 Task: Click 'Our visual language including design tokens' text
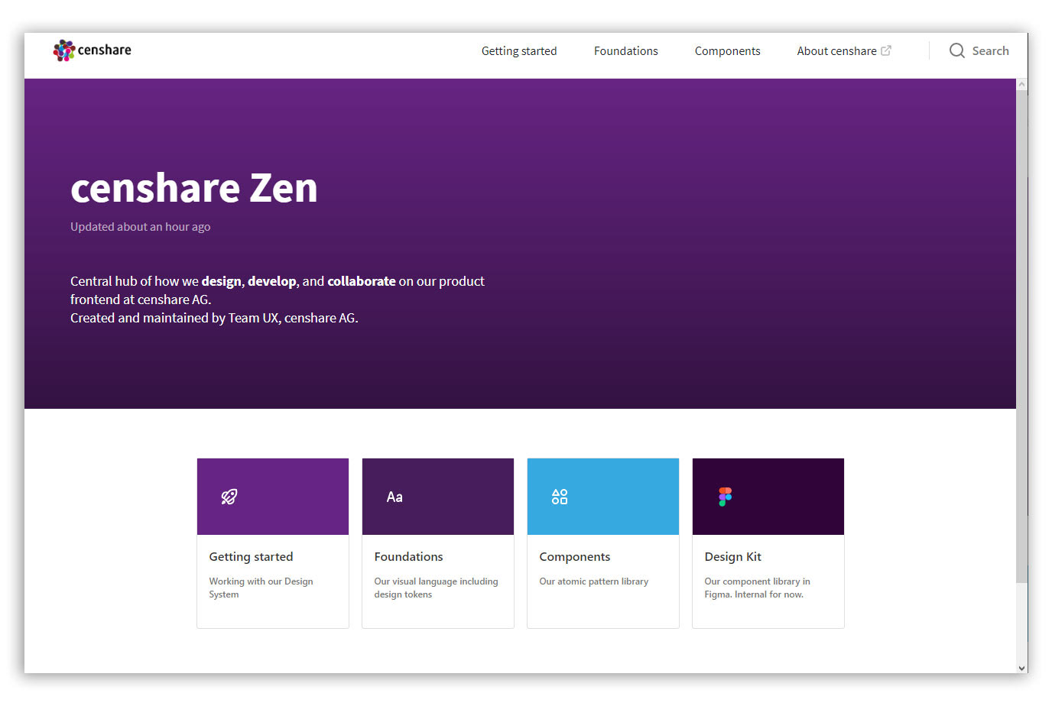[x=437, y=588]
